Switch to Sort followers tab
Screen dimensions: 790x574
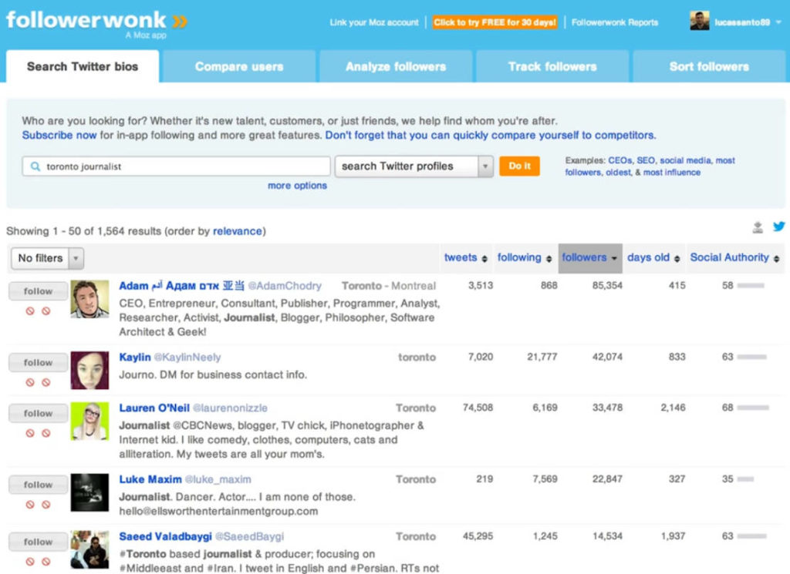710,66
